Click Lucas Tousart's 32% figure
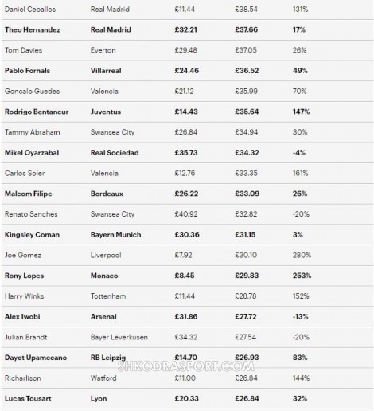This screenshot has height=411, width=374. pos(300,398)
